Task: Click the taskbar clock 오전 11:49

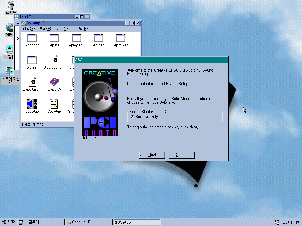Action: click(290, 222)
